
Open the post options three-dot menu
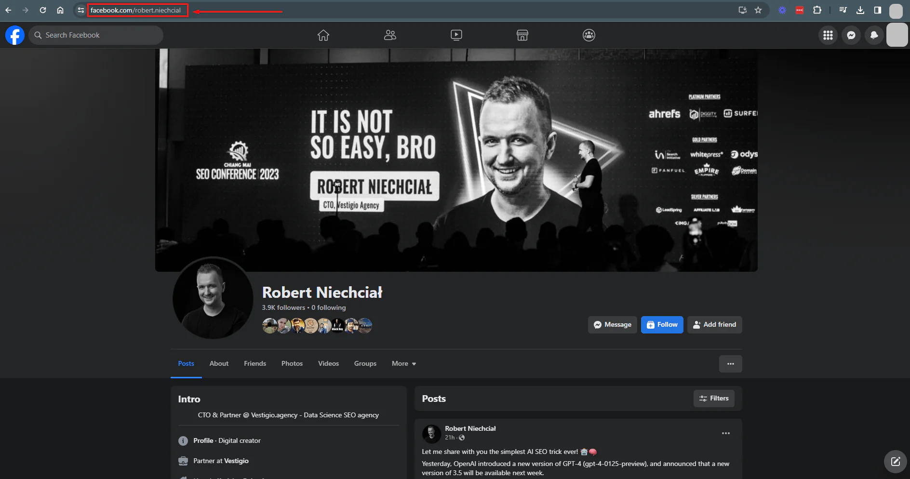[x=726, y=433]
